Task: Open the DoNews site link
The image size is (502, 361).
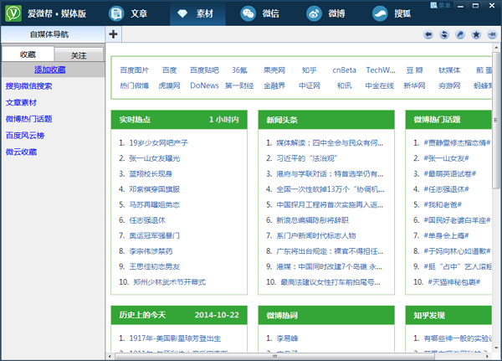Action: click(204, 85)
